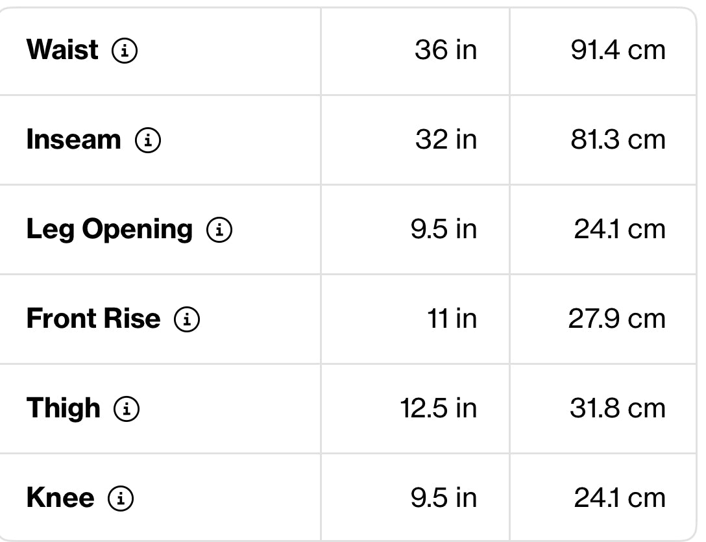Click the 32 in inseam value
Image resolution: width=706 pixels, height=542 pixels.
pyautogui.click(x=446, y=139)
